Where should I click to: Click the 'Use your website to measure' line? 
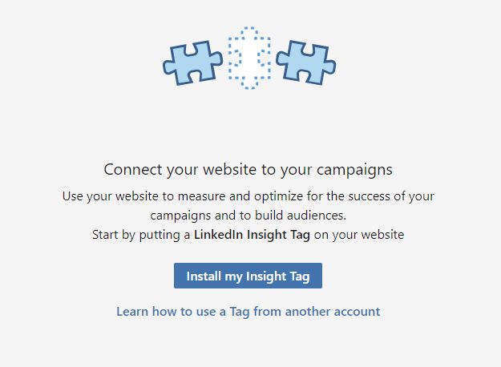(x=248, y=196)
